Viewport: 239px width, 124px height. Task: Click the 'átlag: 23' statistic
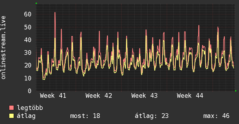pos(152,116)
